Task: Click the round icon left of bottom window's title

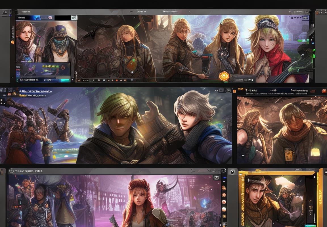Action: [x=11, y=171]
